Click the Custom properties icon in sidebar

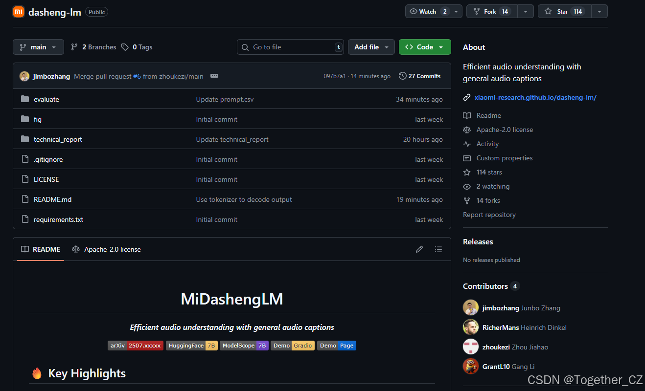pos(467,158)
